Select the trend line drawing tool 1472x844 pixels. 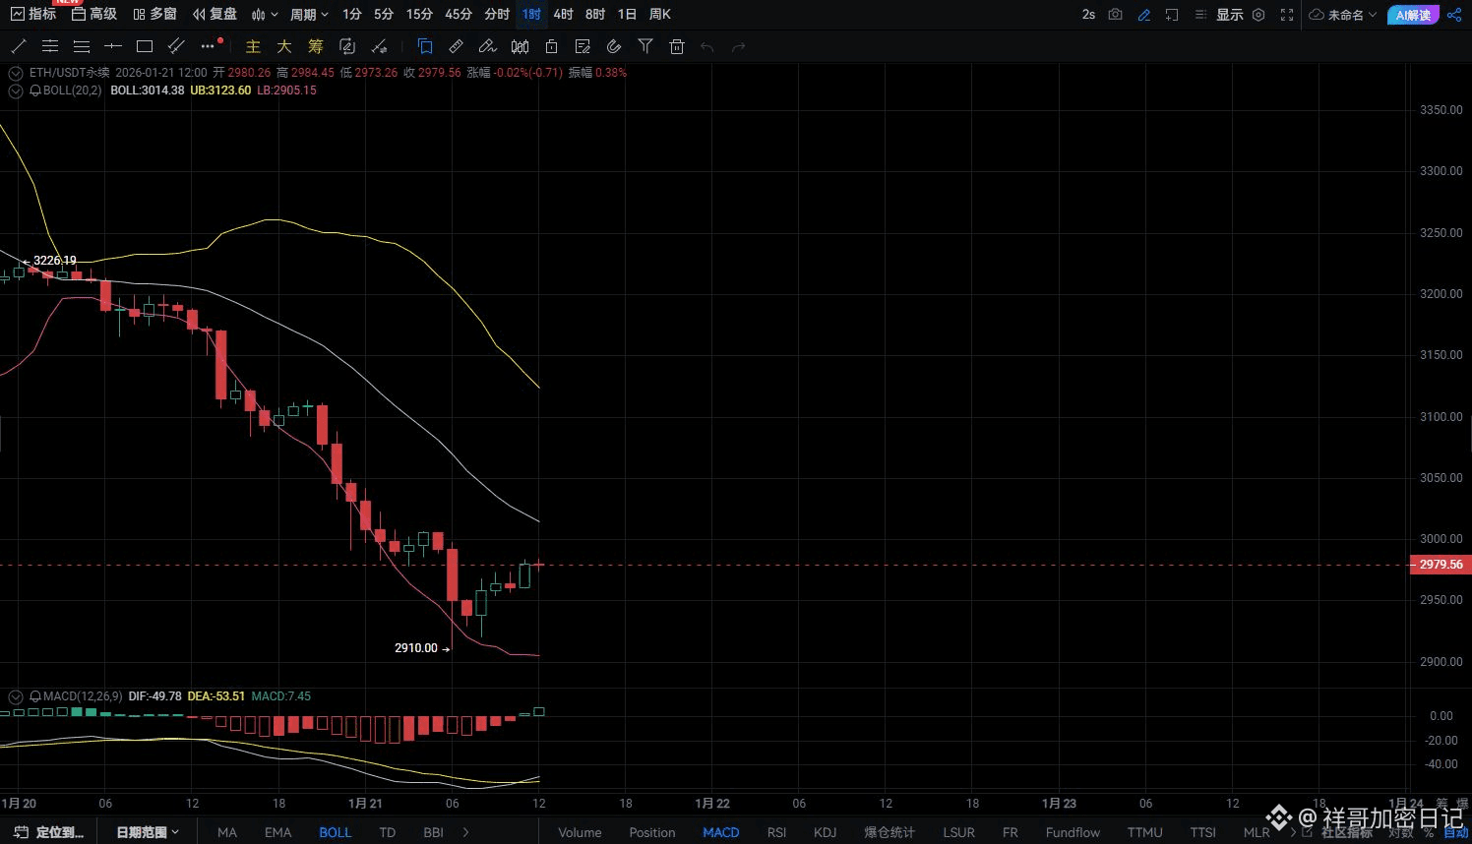tap(18, 46)
